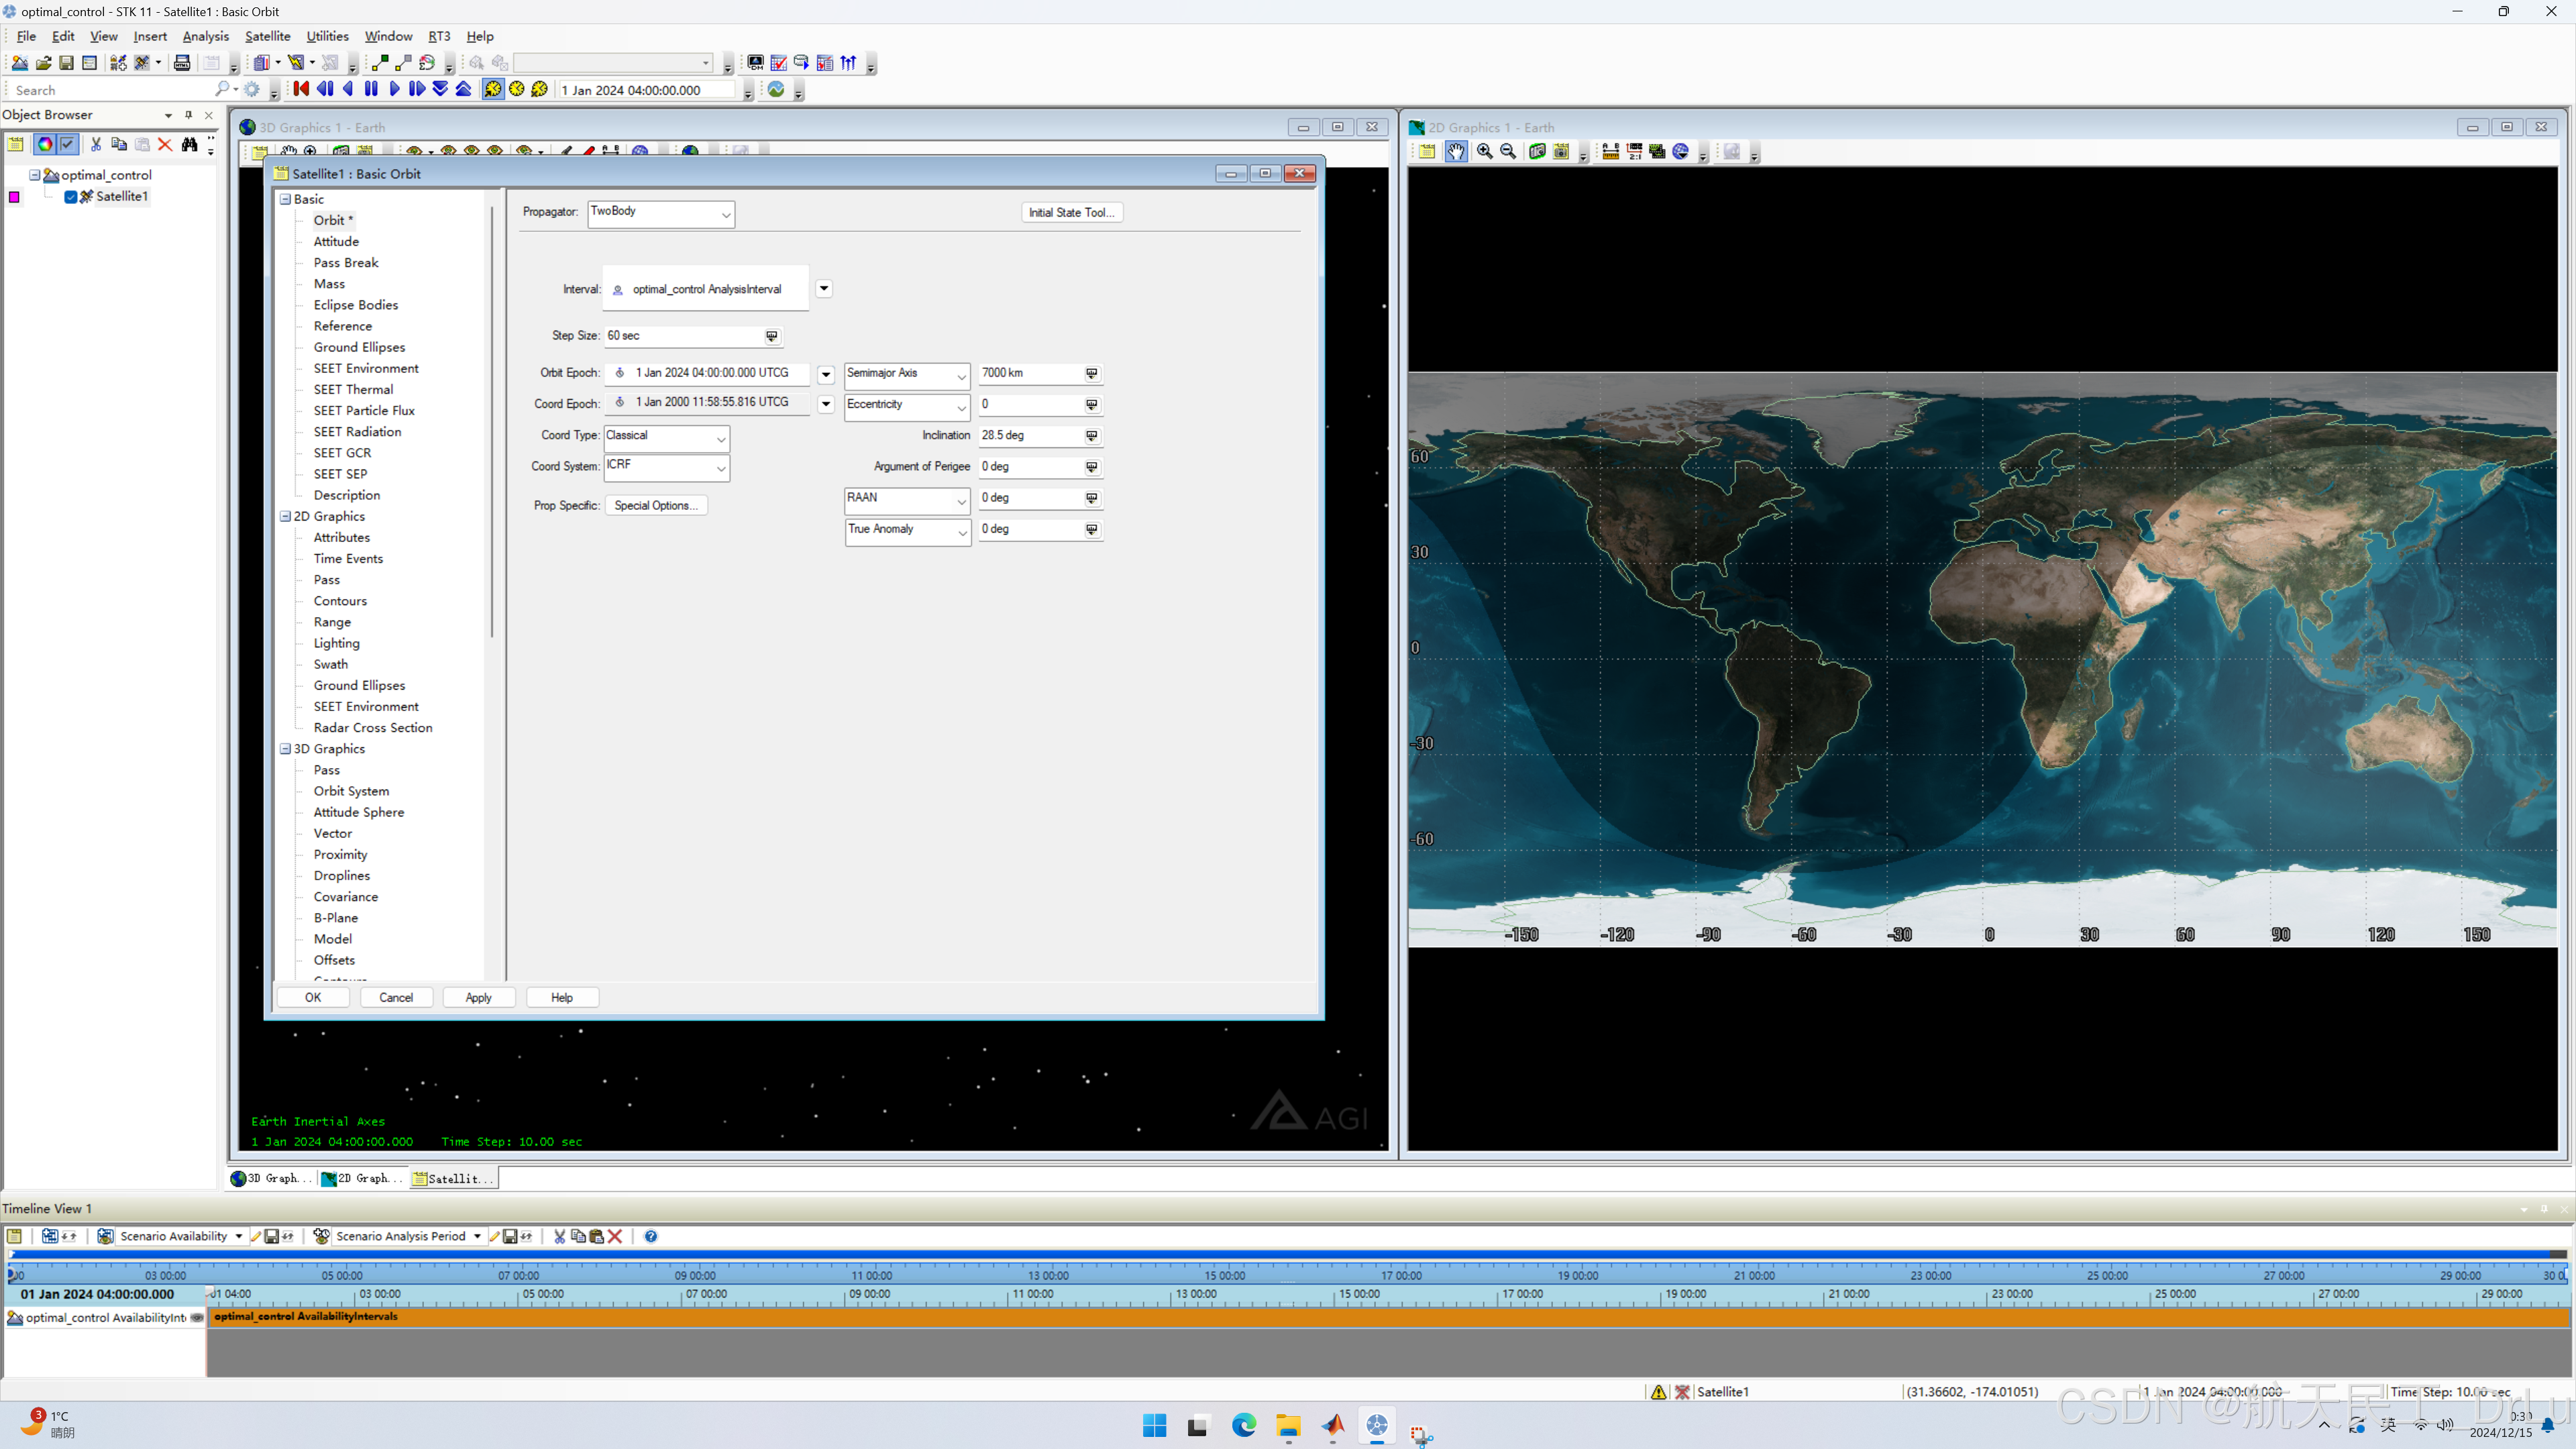Click the magenta Satellite1 color swatch
2576x1449 pixels.
[x=14, y=197]
